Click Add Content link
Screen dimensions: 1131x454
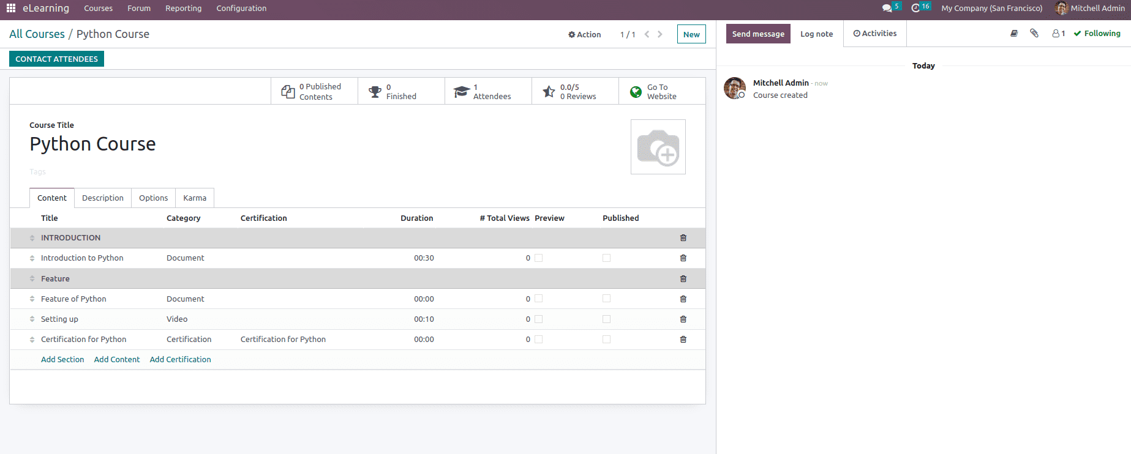(117, 360)
